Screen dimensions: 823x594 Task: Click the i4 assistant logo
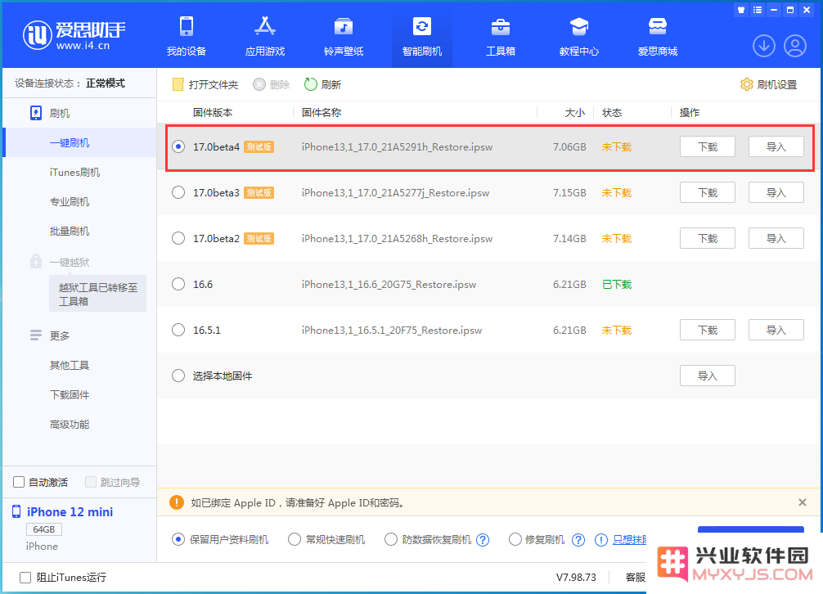click(74, 36)
